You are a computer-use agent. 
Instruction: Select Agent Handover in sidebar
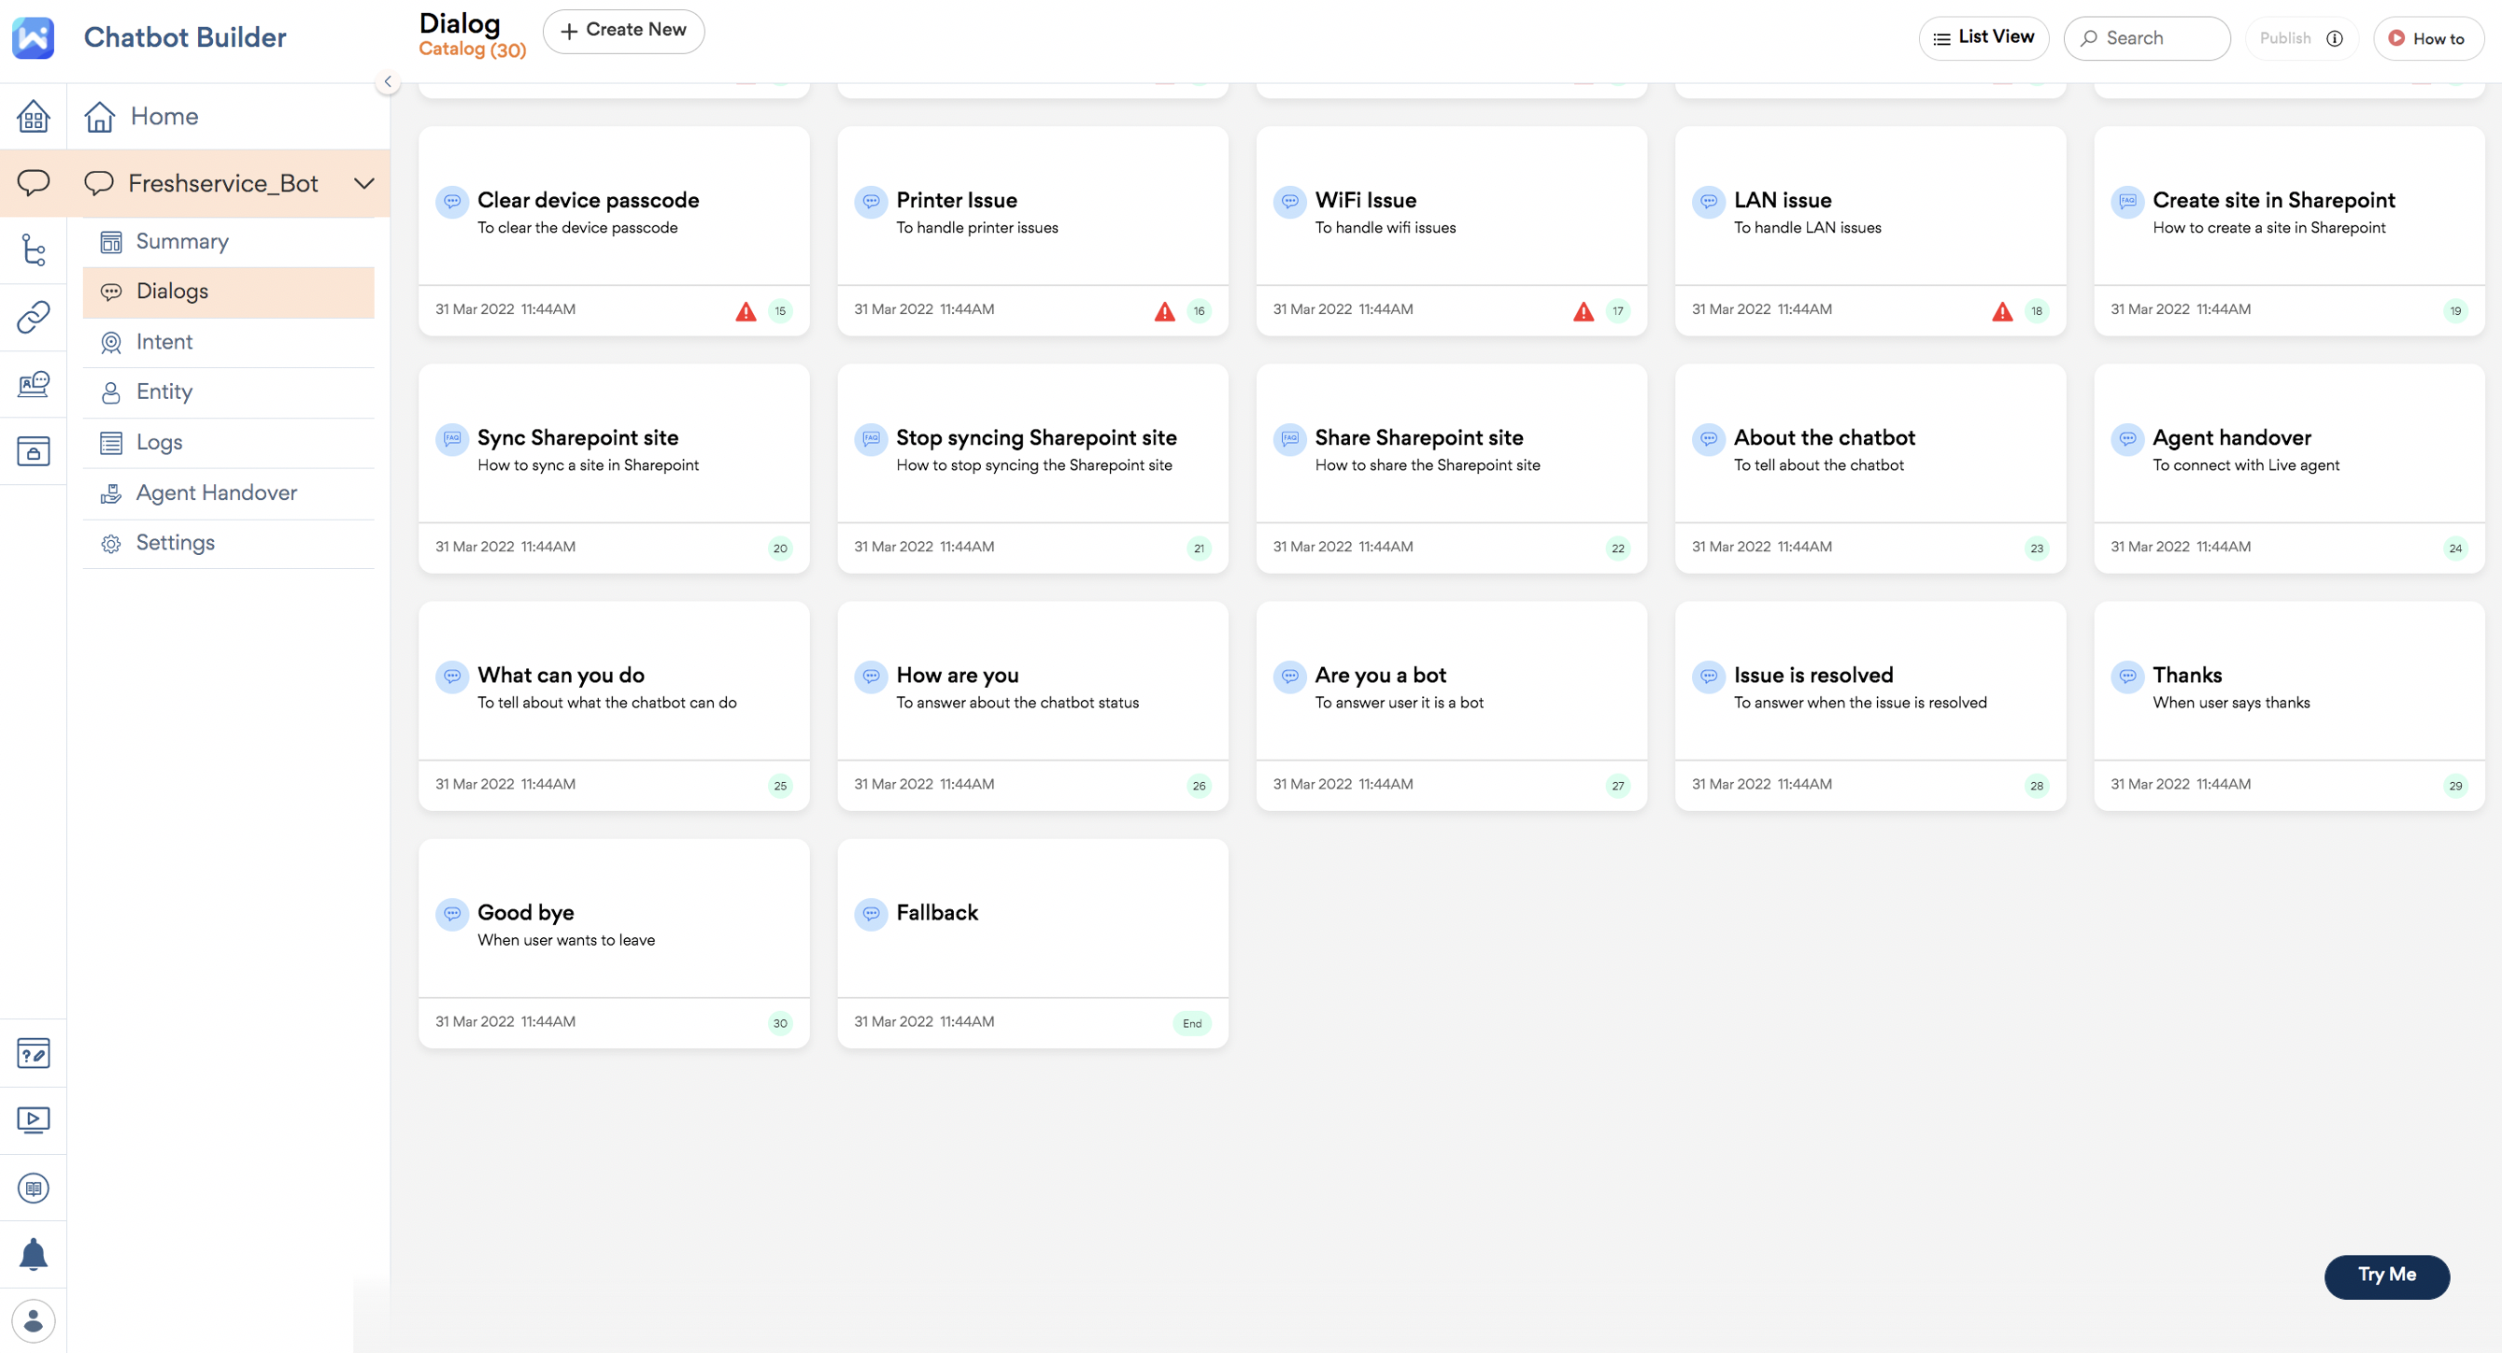pos(216,492)
